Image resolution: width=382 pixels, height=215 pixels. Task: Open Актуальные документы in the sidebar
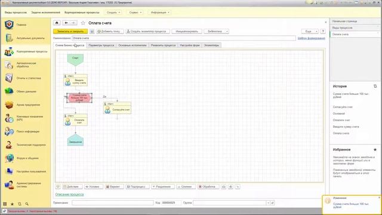tap(25, 38)
